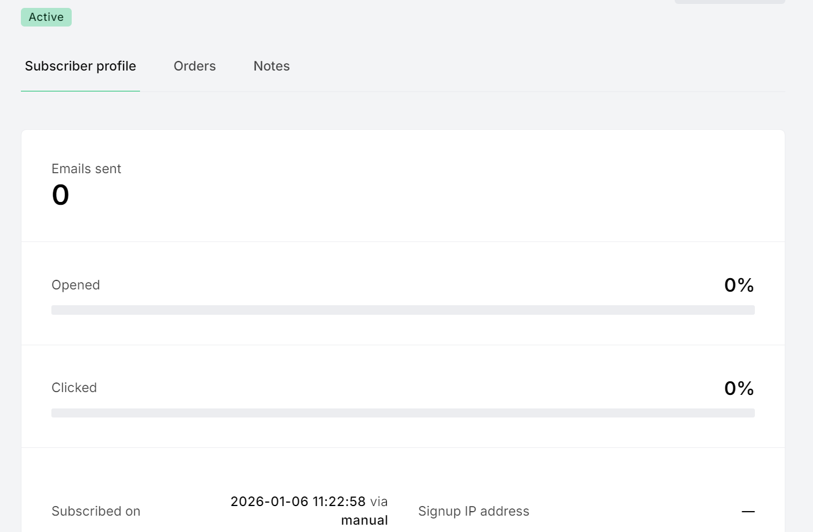Click the Emails sent value showing 0
Screen dimensions: 813x532
click(x=60, y=195)
